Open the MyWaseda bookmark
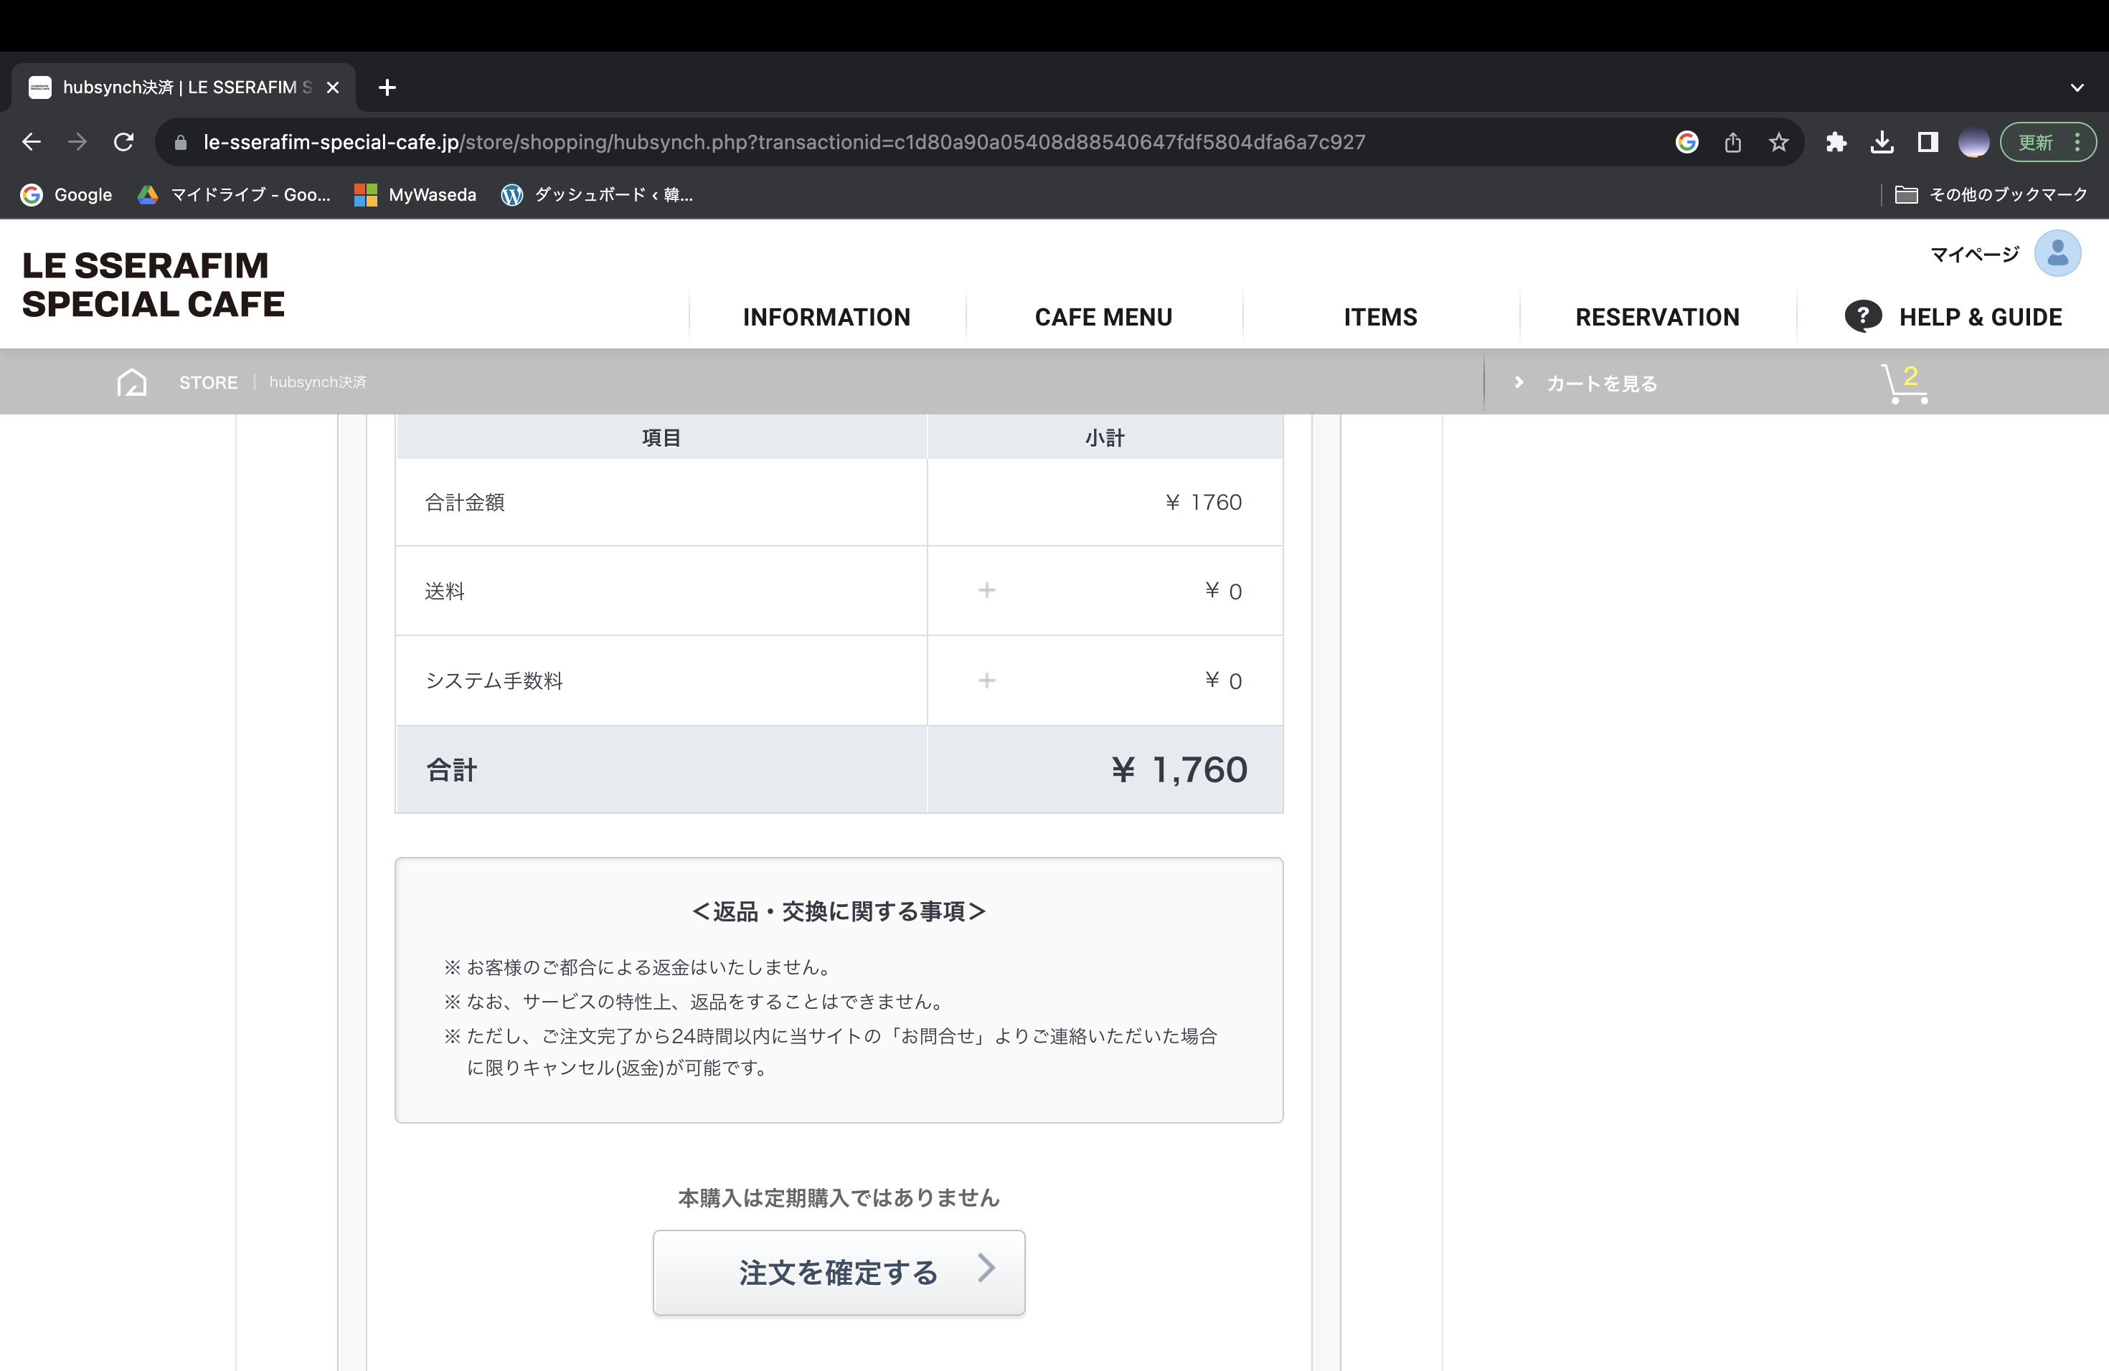2109x1371 pixels. pos(415,195)
